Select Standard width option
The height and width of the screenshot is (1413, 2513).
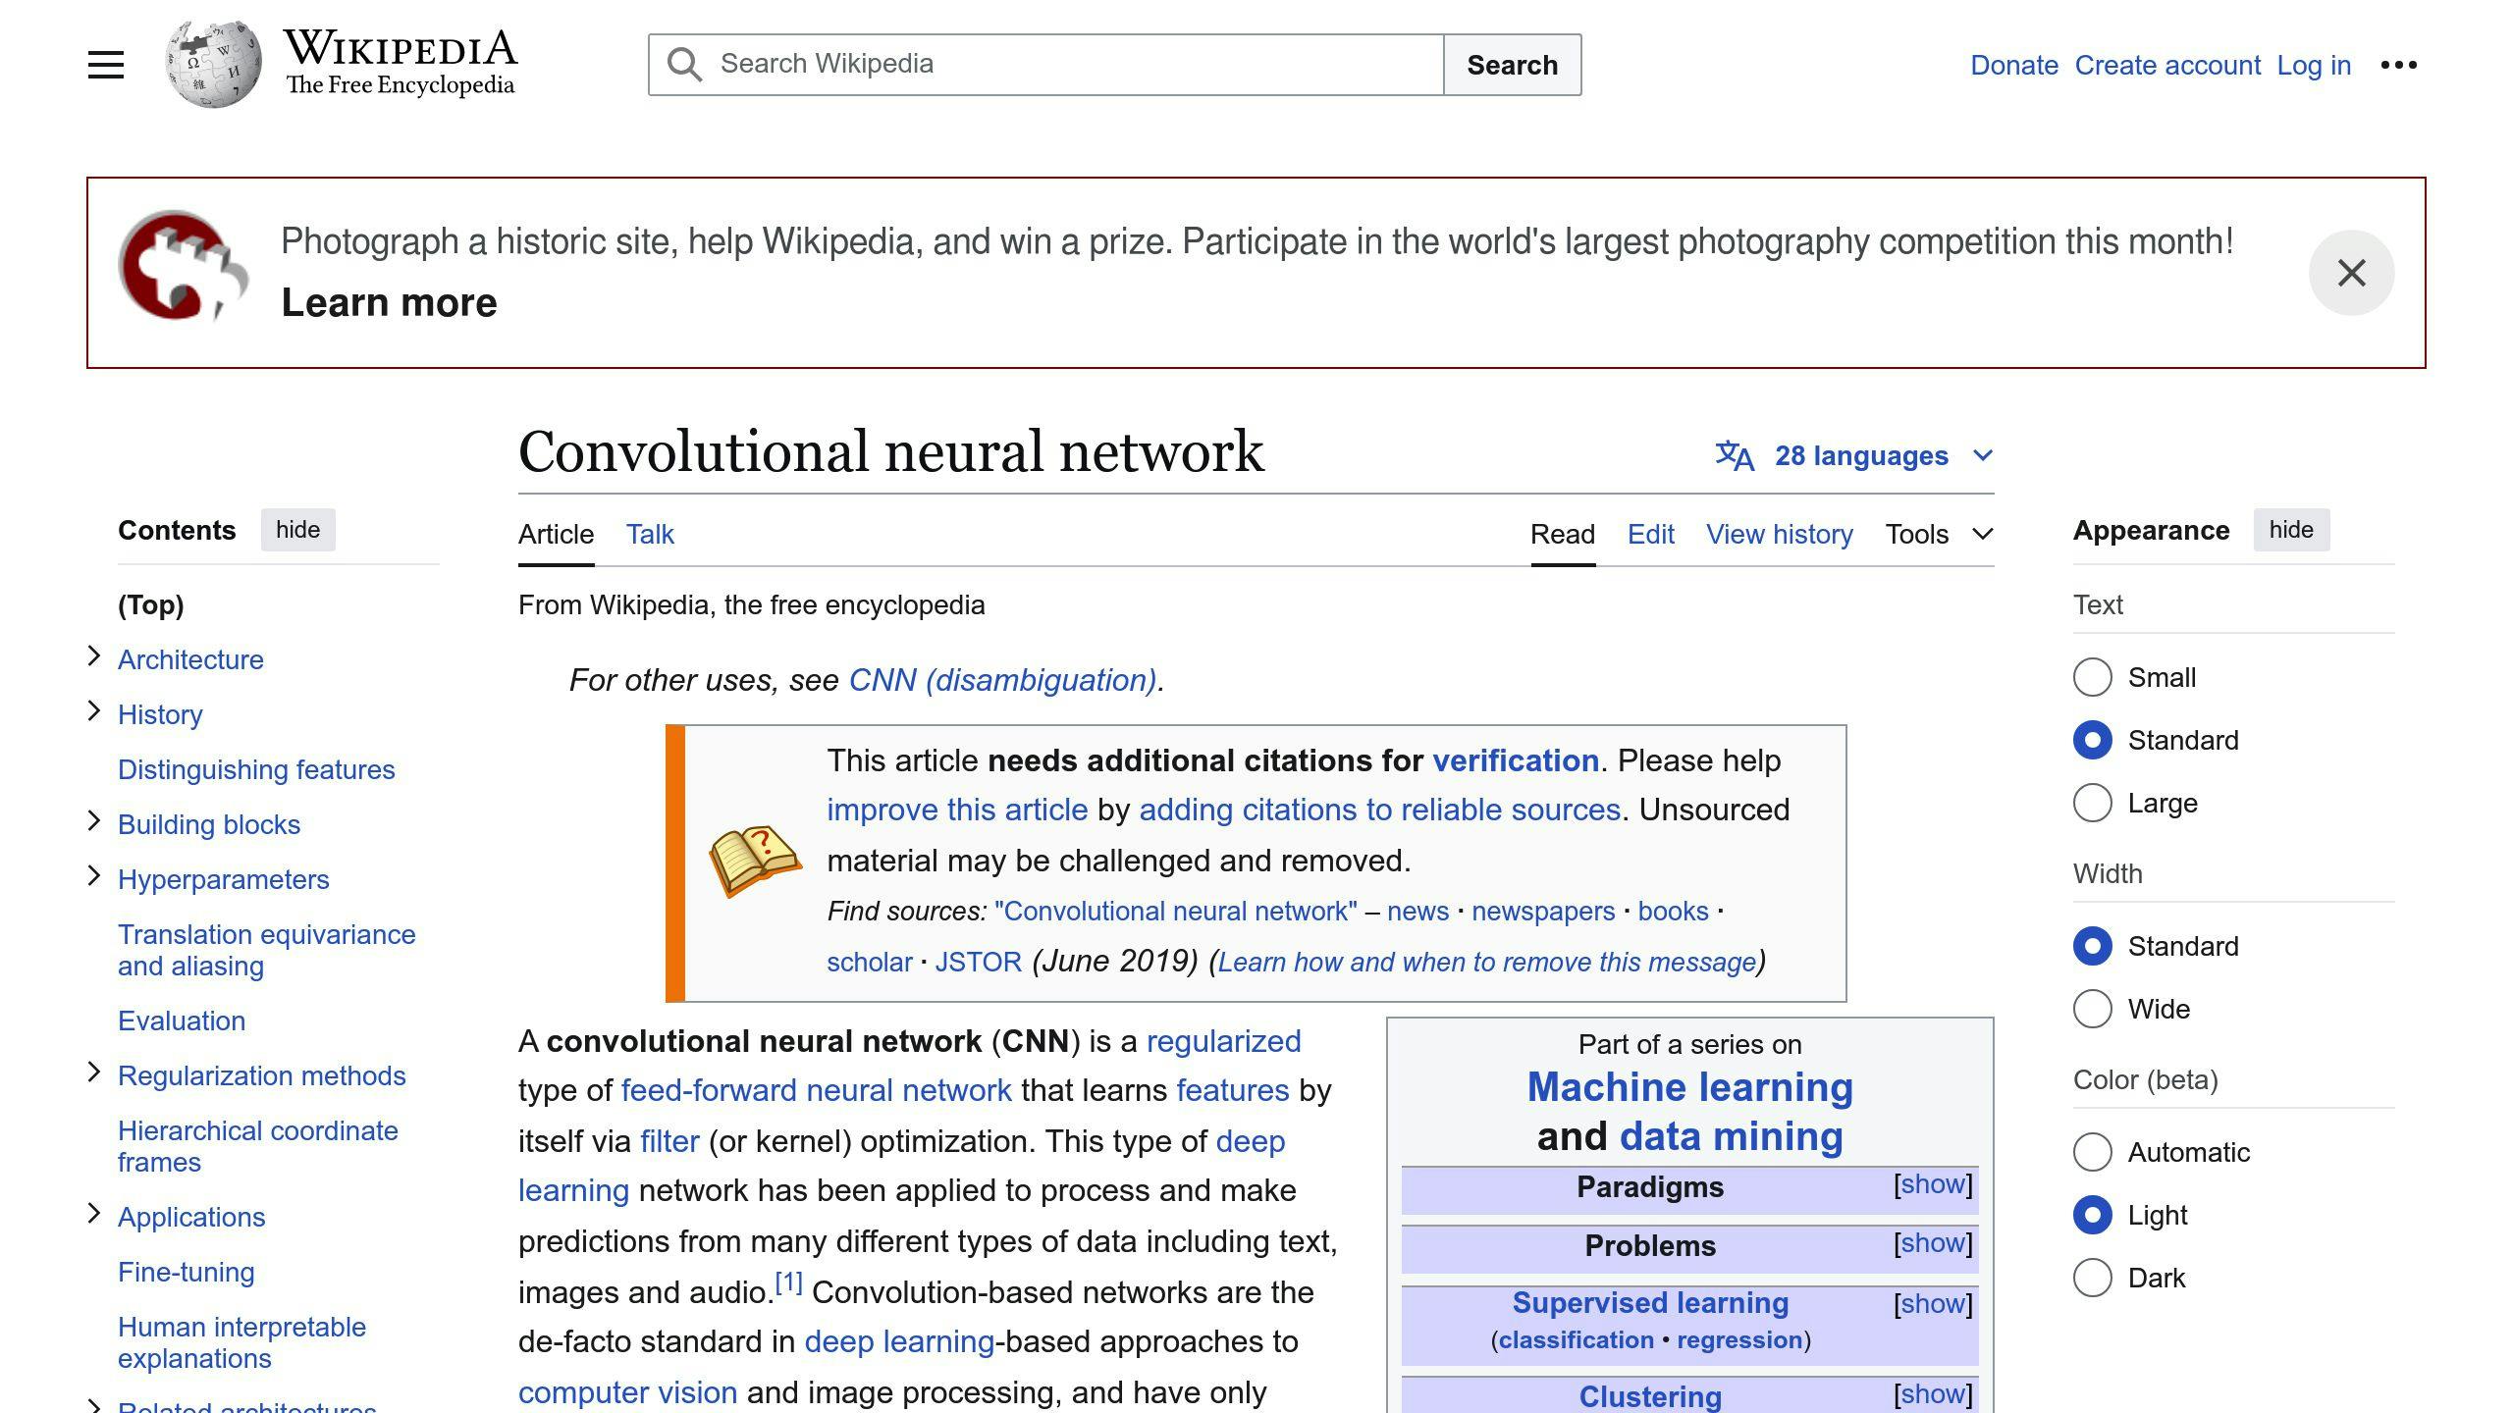(2092, 946)
